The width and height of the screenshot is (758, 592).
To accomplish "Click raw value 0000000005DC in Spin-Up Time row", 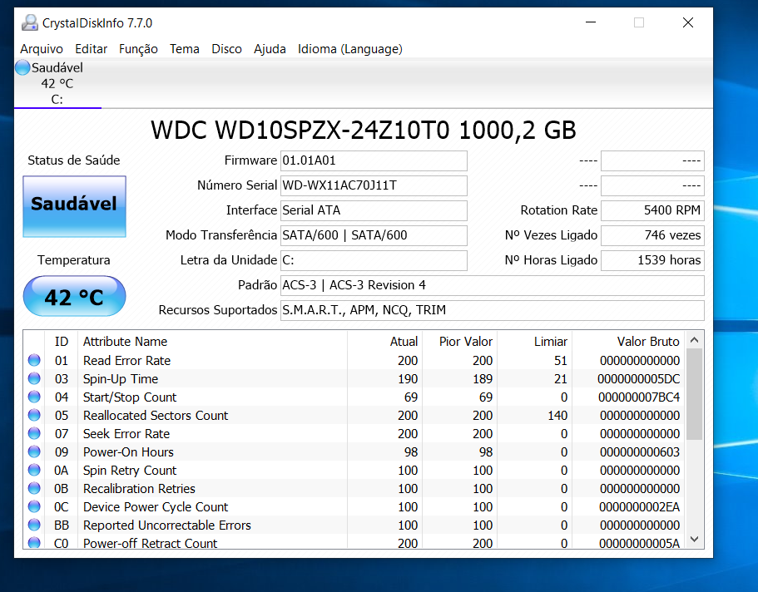I will click(x=638, y=379).
